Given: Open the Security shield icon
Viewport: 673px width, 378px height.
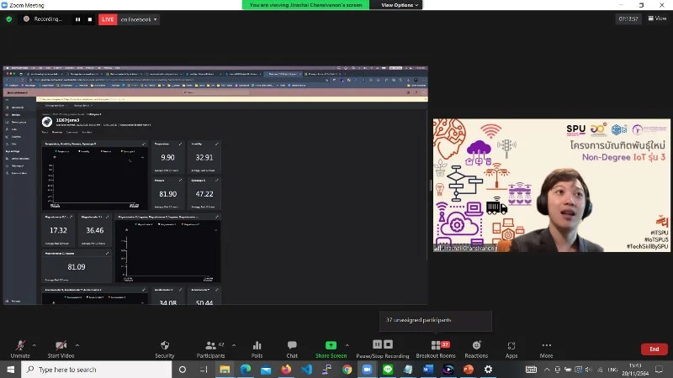Looking at the screenshot, I should (165, 347).
